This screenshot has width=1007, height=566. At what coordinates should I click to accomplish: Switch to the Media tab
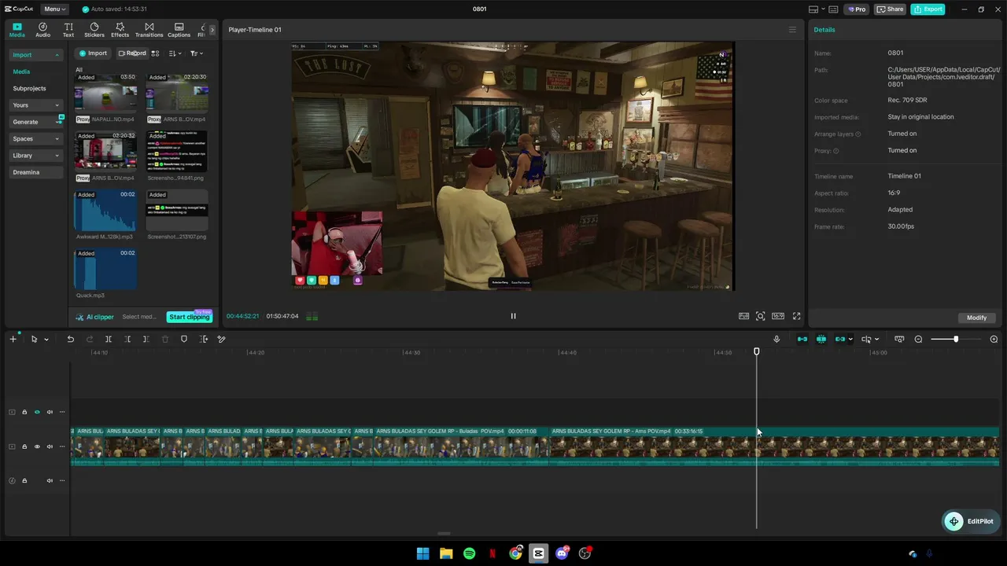point(17,30)
